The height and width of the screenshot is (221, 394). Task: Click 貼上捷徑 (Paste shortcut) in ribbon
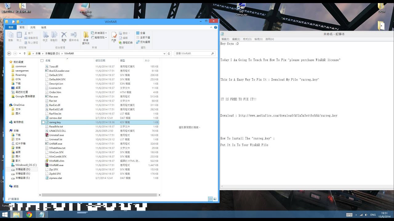pos(31,43)
